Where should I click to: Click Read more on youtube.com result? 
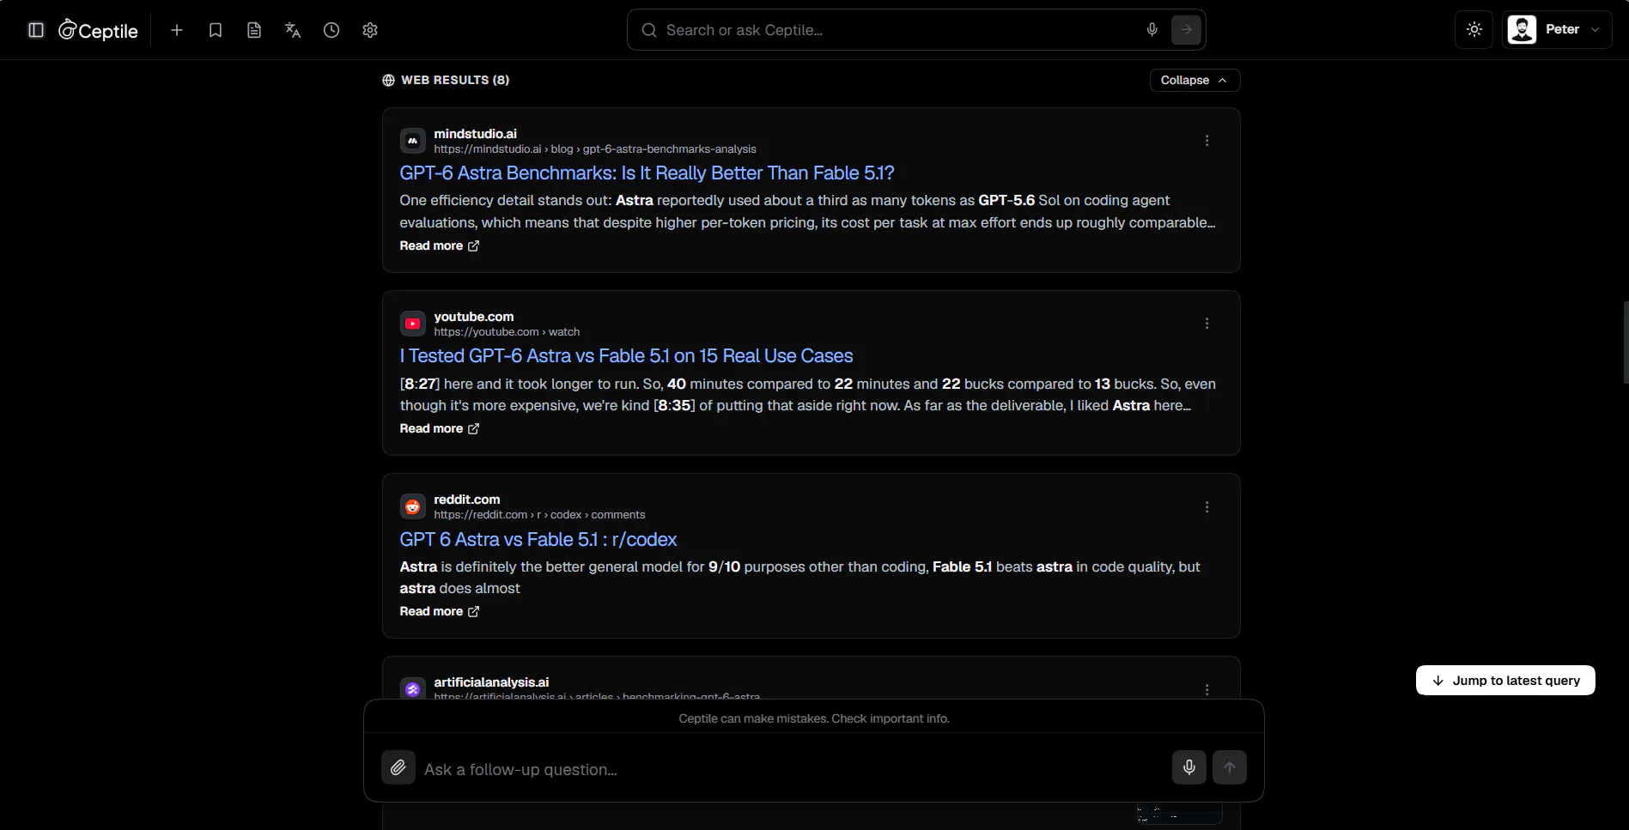(x=440, y=428)
